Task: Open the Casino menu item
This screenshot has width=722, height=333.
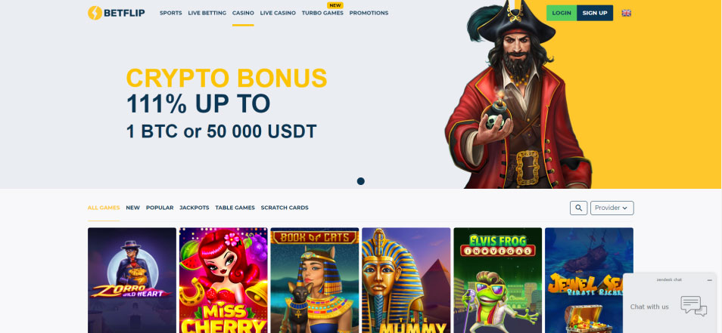Action: pos(243,13)
